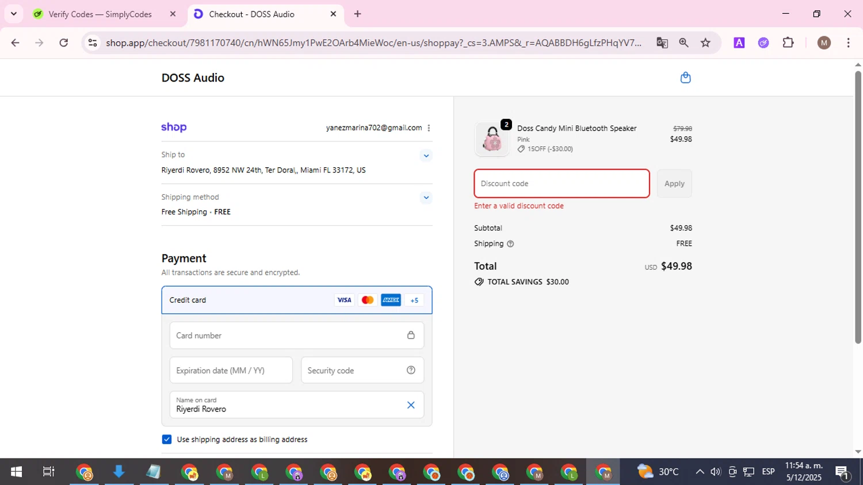Go back to previous page
The width and height of the screenshot is (863, 485).
(x=15, y=43)
